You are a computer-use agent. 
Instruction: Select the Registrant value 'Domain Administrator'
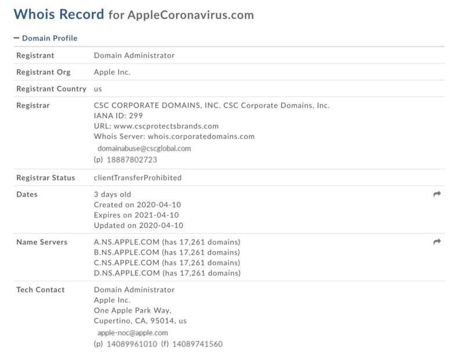(x=134, y=56)
